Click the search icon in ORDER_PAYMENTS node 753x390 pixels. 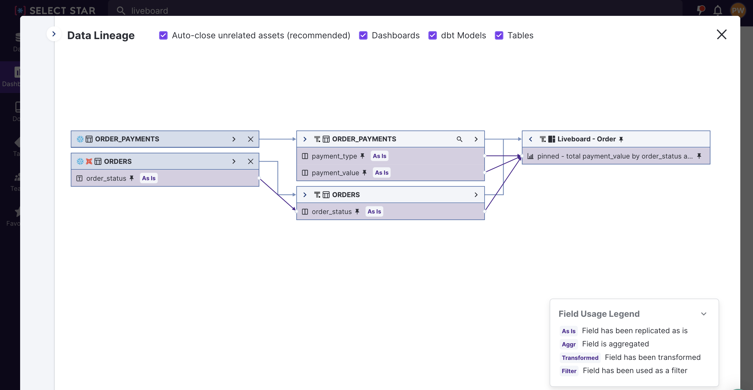click(459, 139)
